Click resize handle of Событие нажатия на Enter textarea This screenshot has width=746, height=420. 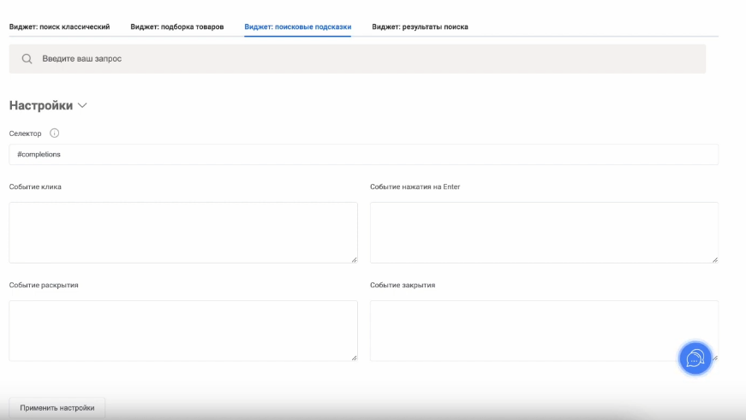(714, 258)
